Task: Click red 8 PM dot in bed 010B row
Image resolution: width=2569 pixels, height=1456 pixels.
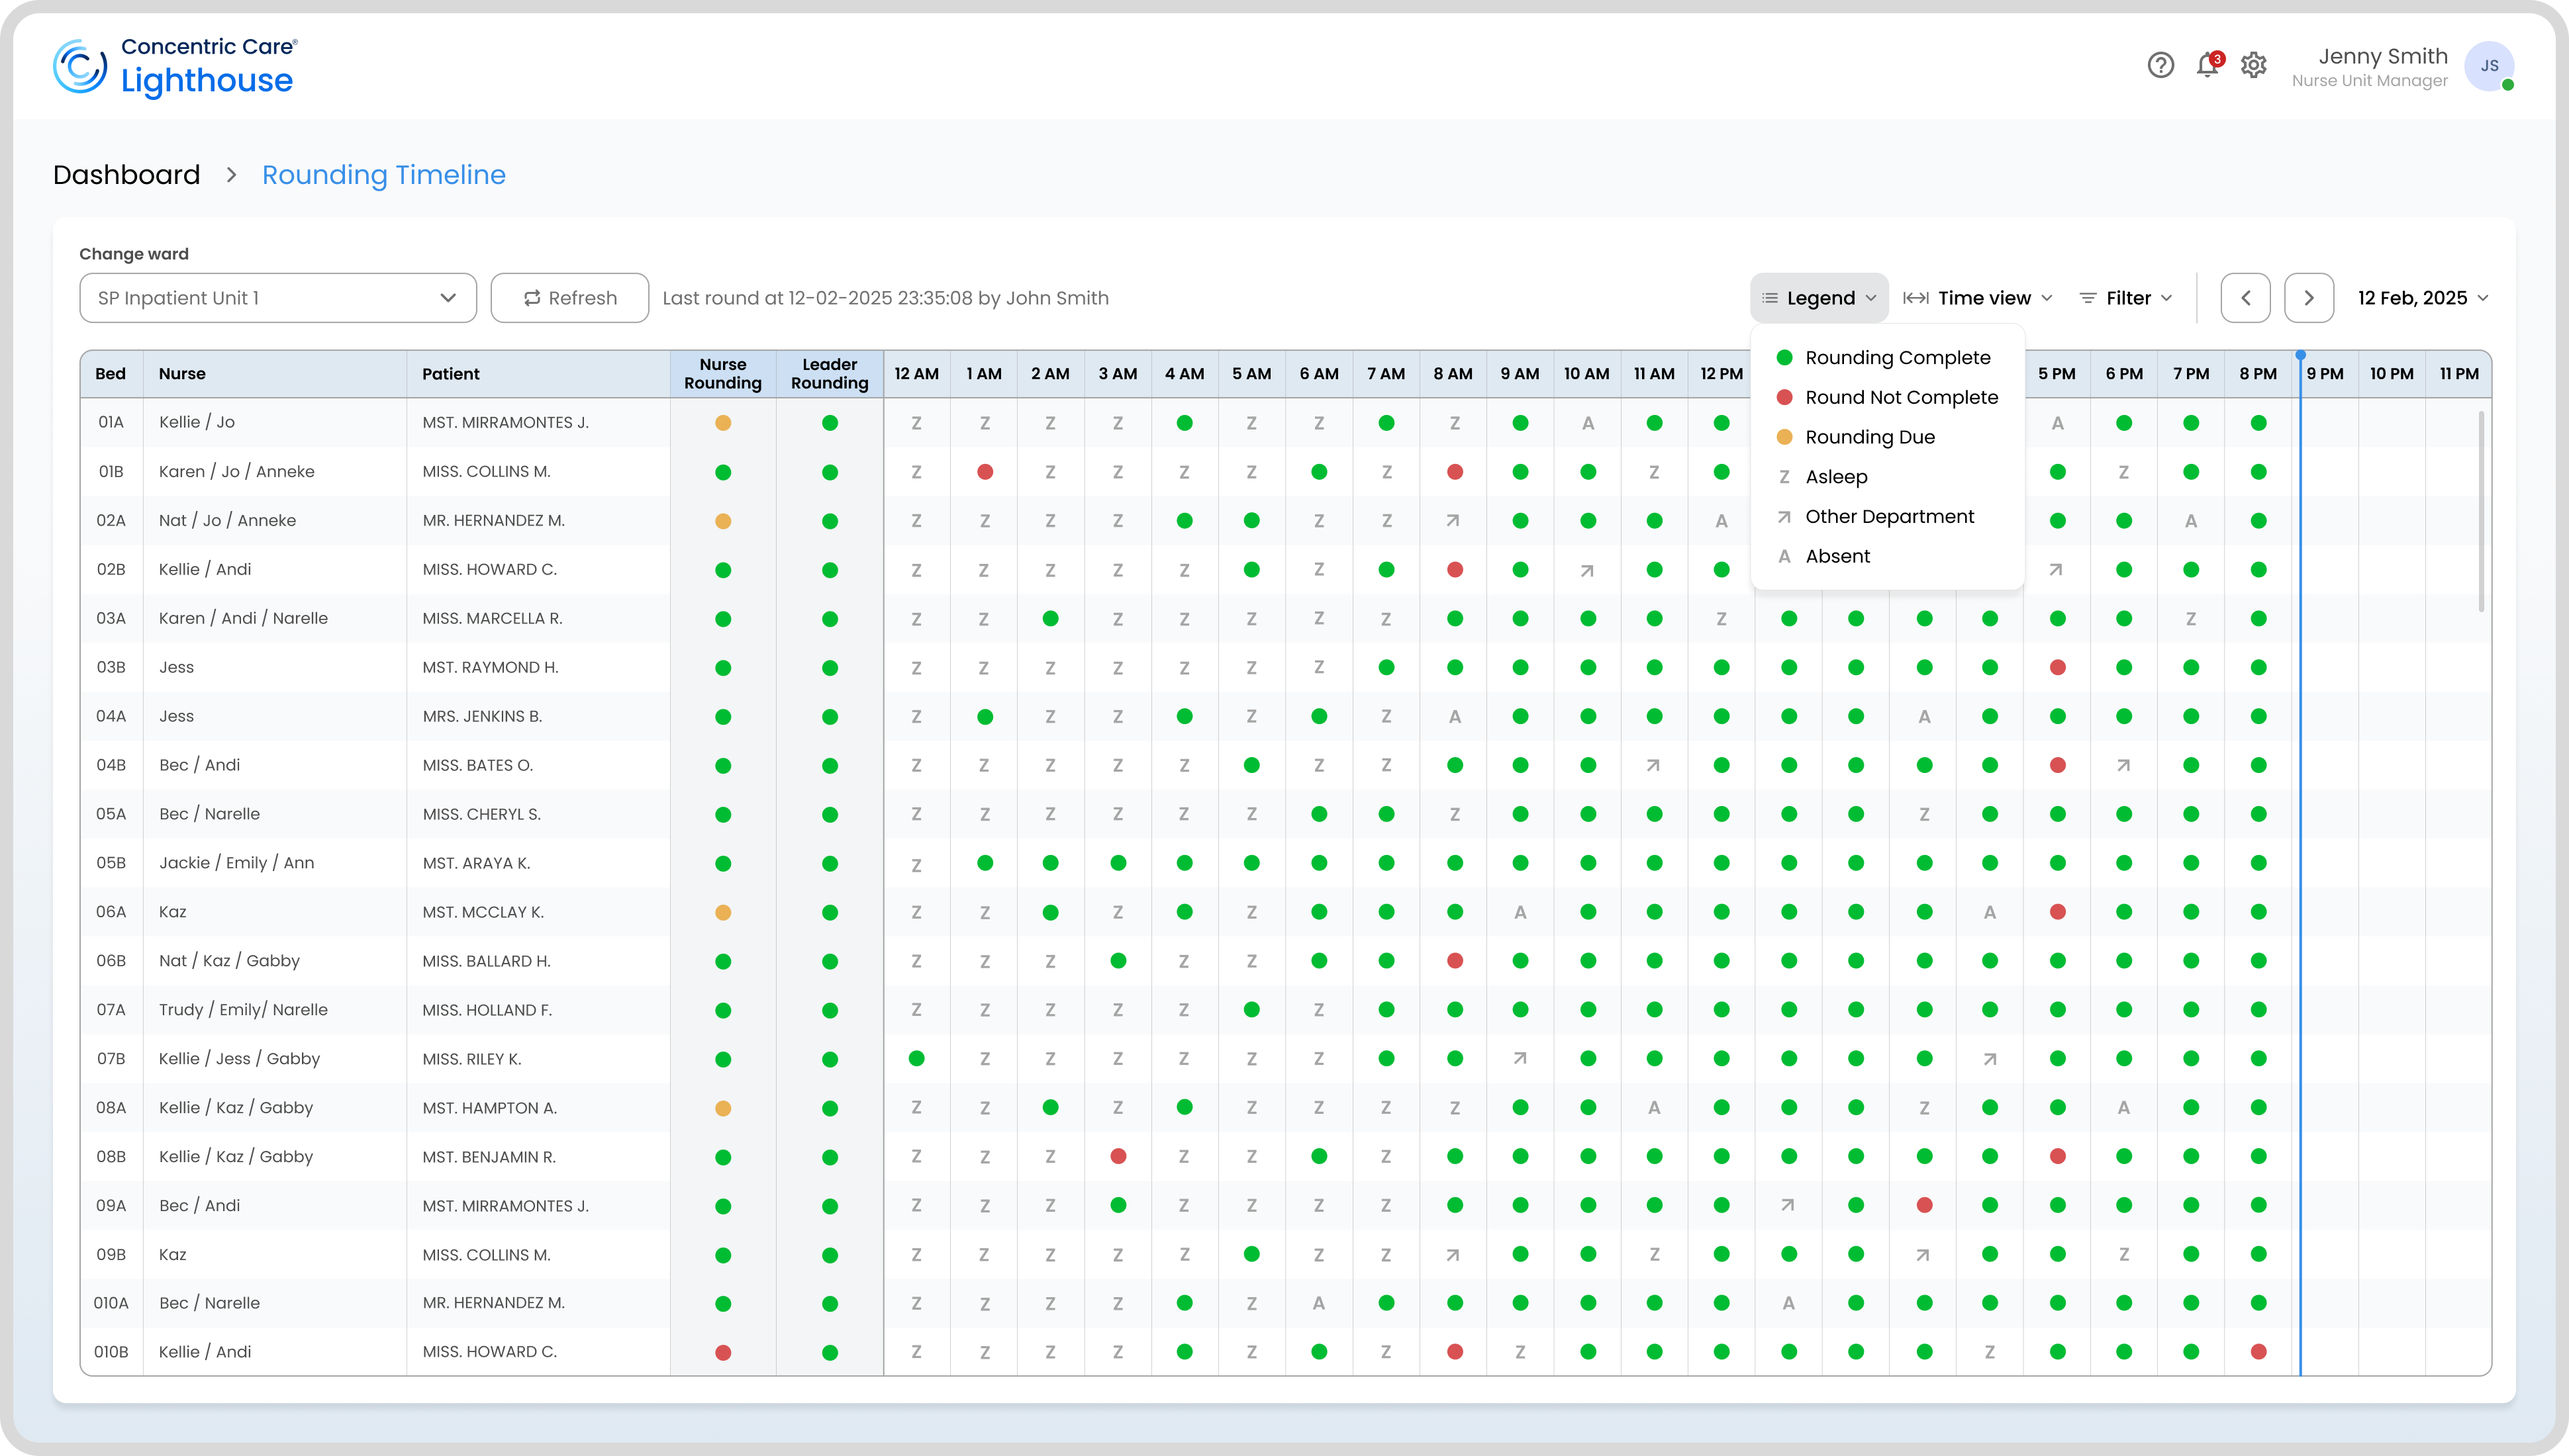Action: (2258, 1352)
